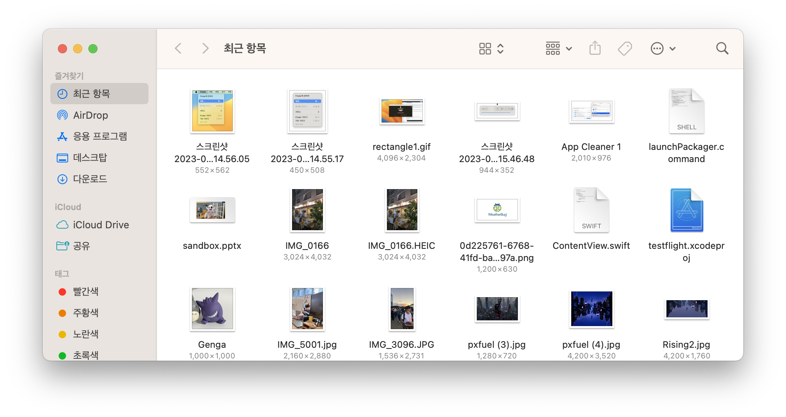Click the 노란색 yellow tag
Screen dimensions: 786x417
[x=85, y=334]
